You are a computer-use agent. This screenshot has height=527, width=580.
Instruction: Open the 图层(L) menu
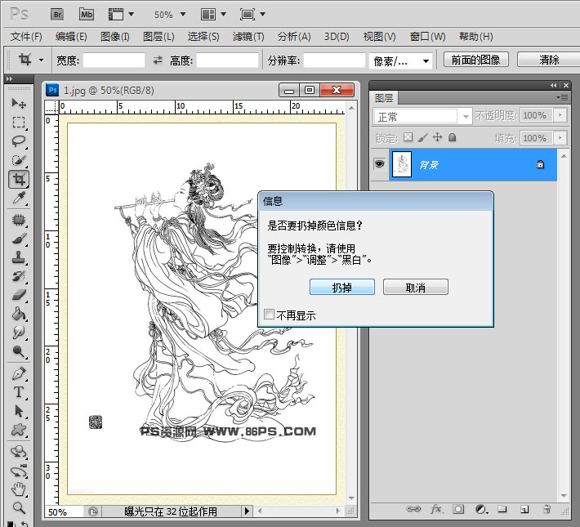click(x=158, y=37)
